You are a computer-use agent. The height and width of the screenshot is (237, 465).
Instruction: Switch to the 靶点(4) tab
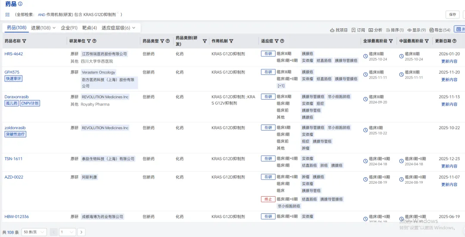89,28
